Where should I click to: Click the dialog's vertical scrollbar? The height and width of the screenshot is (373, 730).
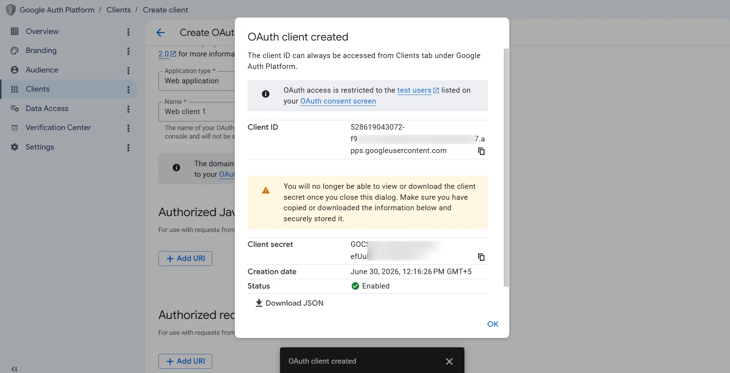pos(506,167)
